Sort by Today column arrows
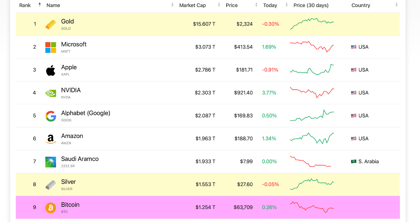 [x=286, y=5]
